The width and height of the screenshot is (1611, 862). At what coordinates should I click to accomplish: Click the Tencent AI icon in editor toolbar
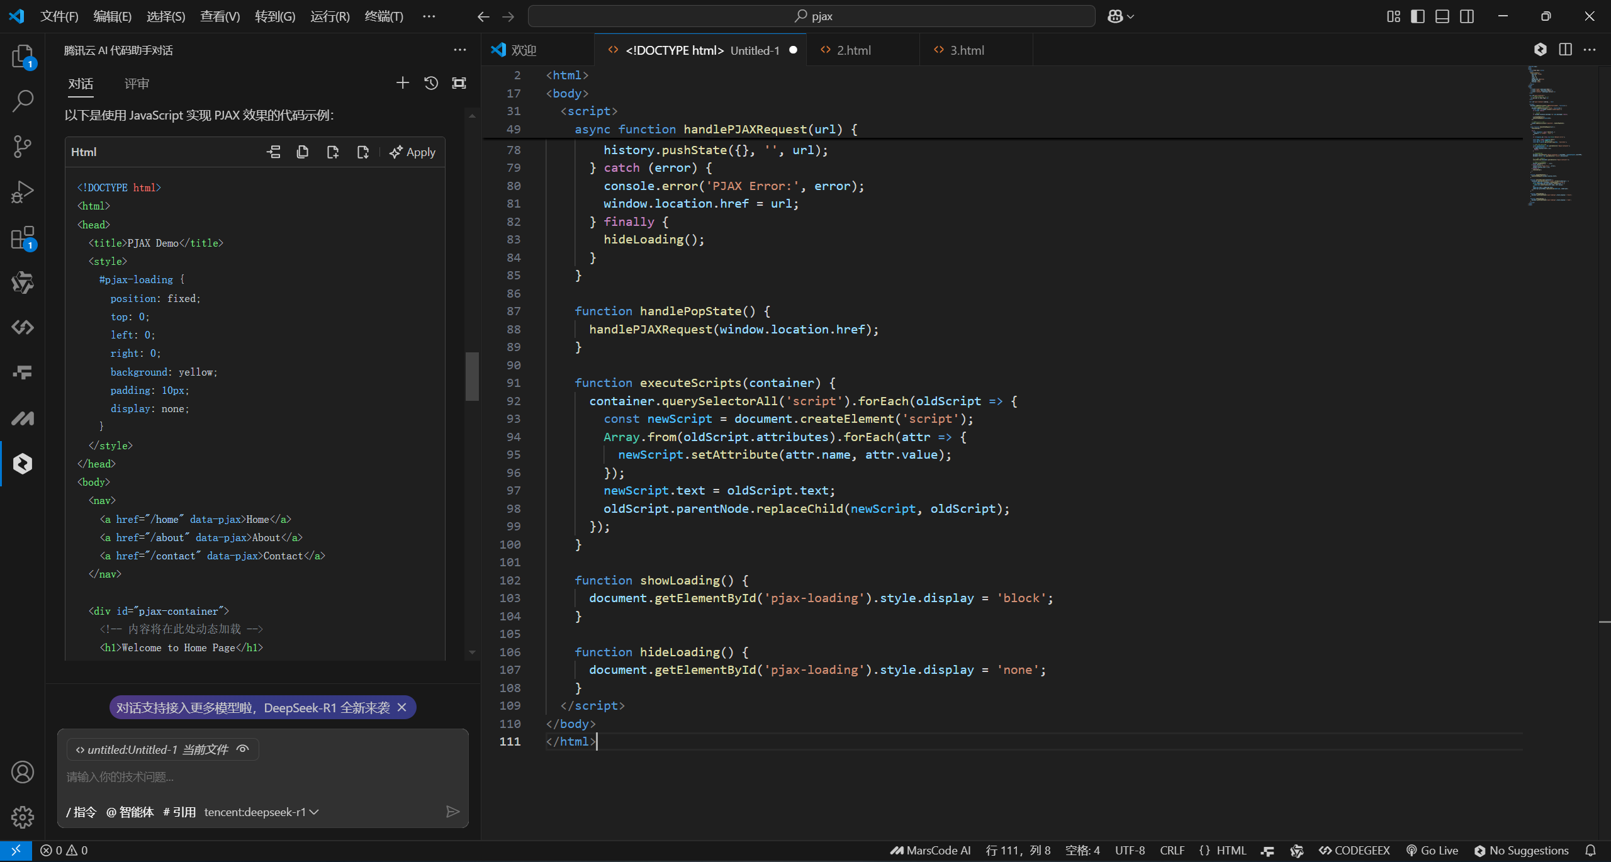tap(1540, 50)
